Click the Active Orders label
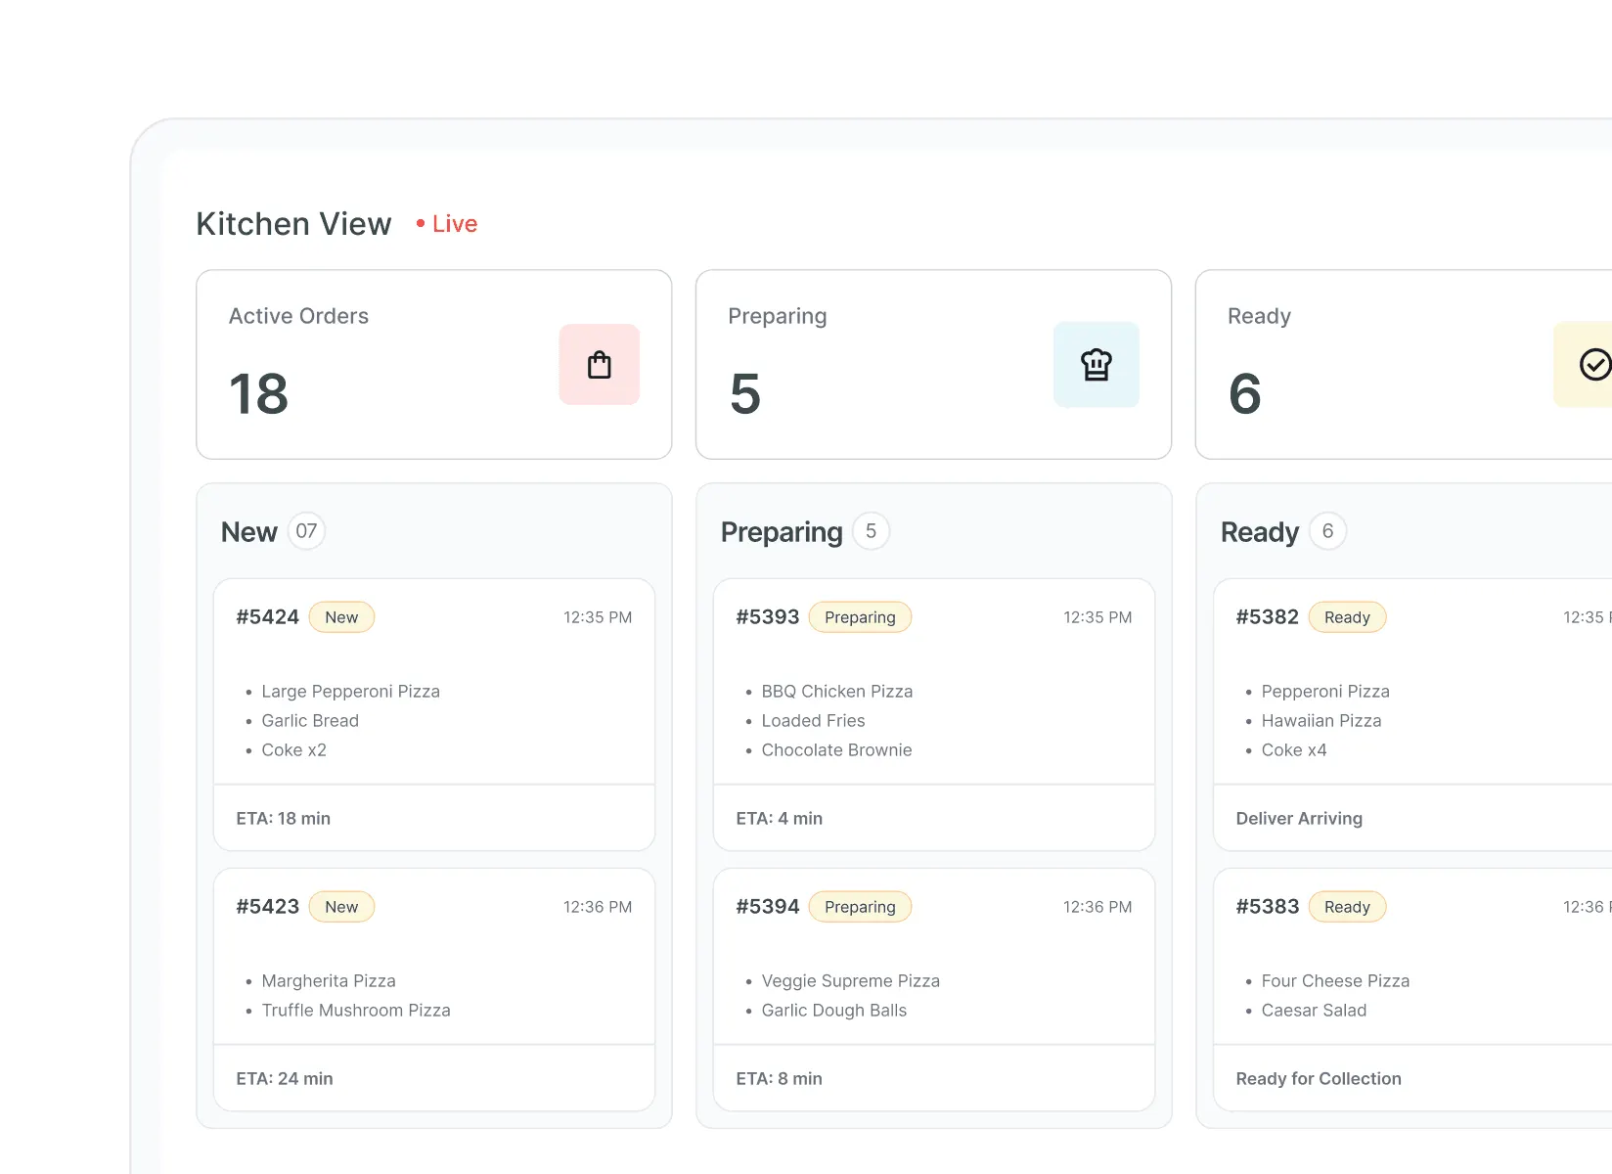This screenshot has height=1174, width=1612. click(x=298, y=316)
